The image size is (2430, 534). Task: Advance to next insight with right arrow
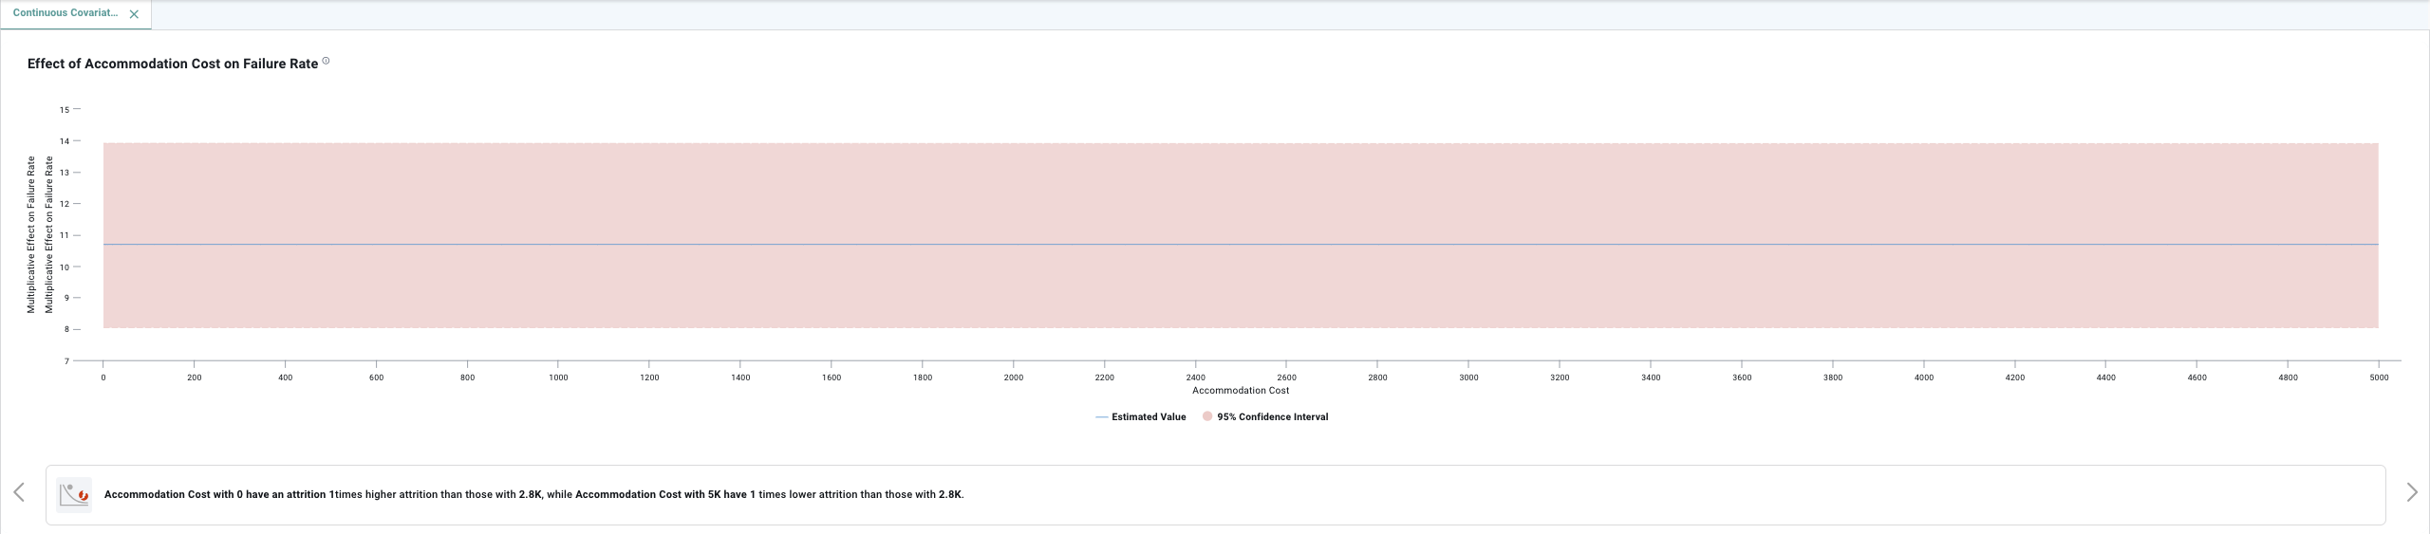click(2411, 491)
